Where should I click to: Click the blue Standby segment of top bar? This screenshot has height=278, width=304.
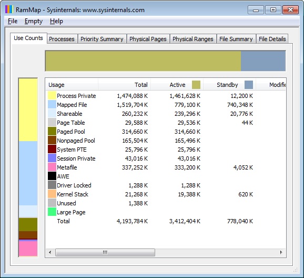263,61
